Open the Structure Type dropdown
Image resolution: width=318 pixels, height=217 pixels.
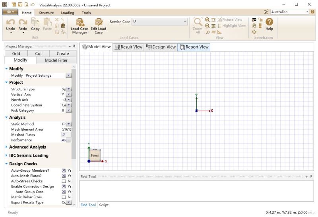68,89
